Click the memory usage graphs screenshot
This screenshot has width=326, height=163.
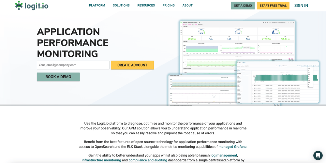202,90
